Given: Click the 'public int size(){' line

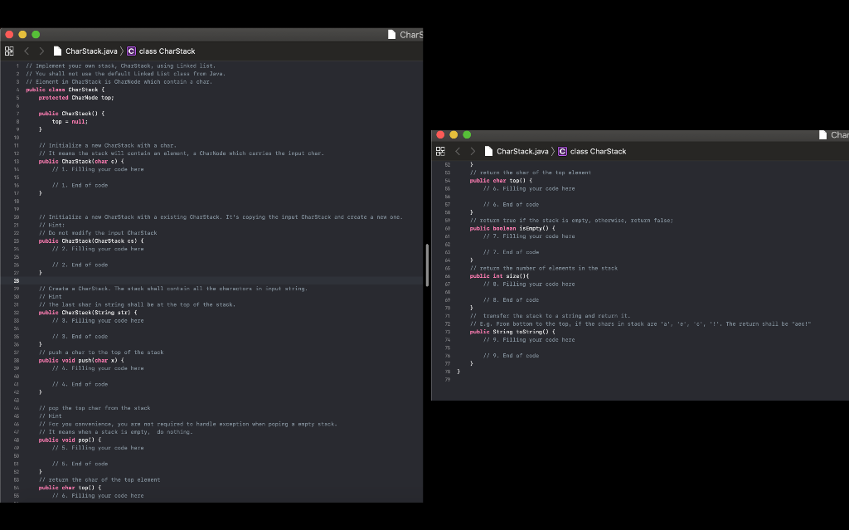Looking at the screenshot, I should 499,276.
